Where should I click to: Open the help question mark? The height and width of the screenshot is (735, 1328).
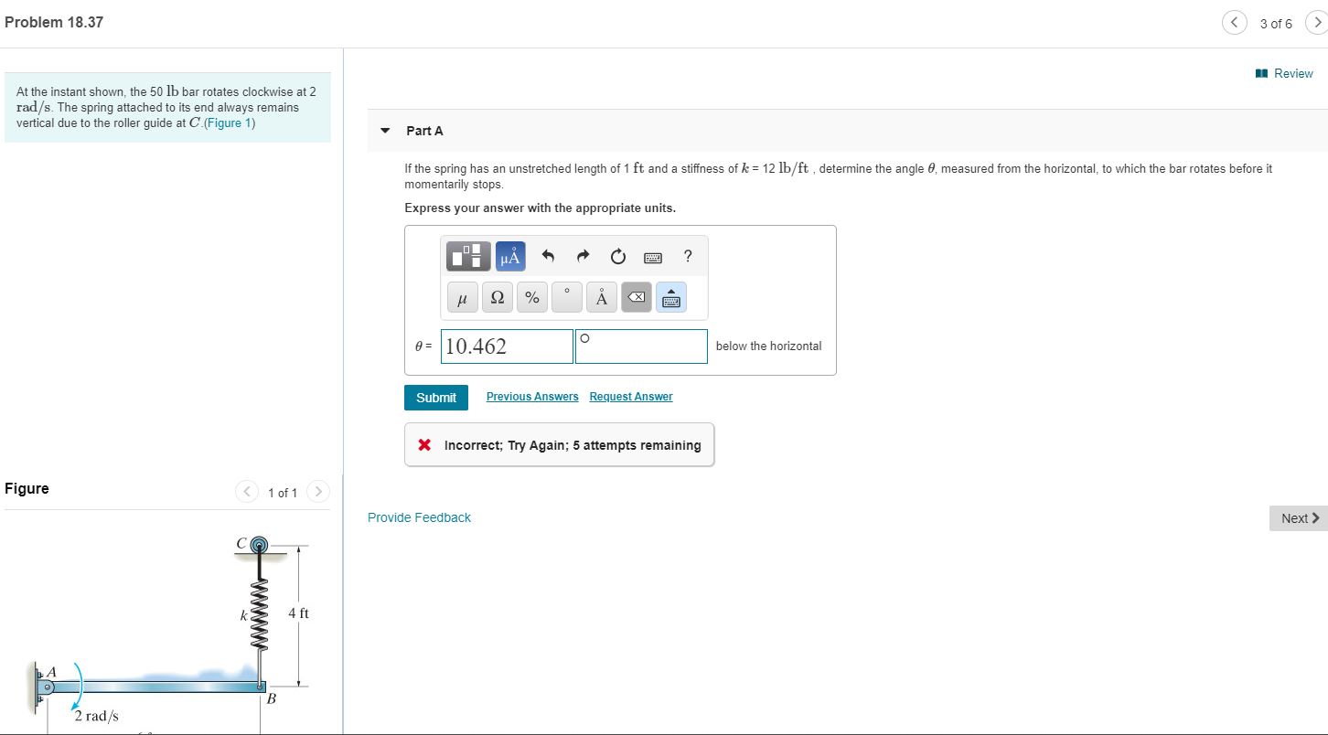click(688, 256)
